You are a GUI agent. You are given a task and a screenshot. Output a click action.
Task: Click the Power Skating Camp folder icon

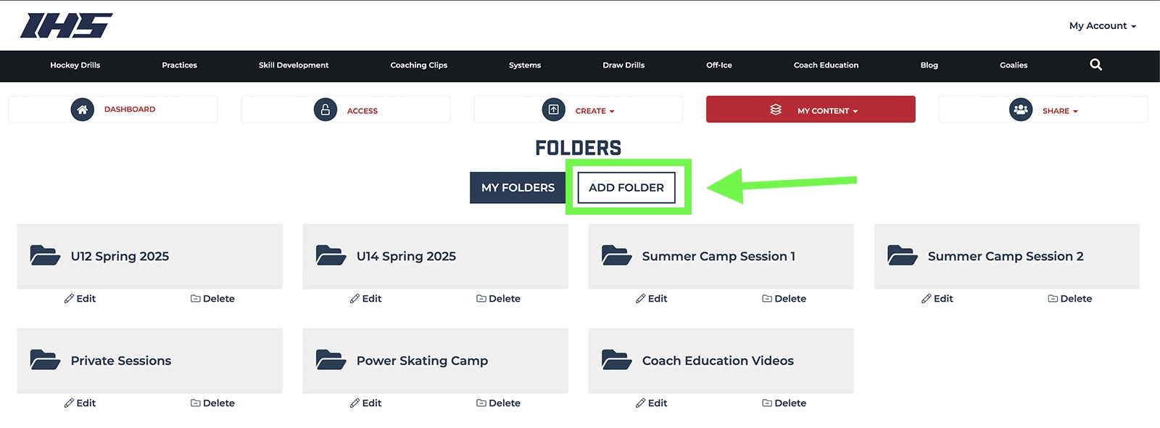pos(331,360)
